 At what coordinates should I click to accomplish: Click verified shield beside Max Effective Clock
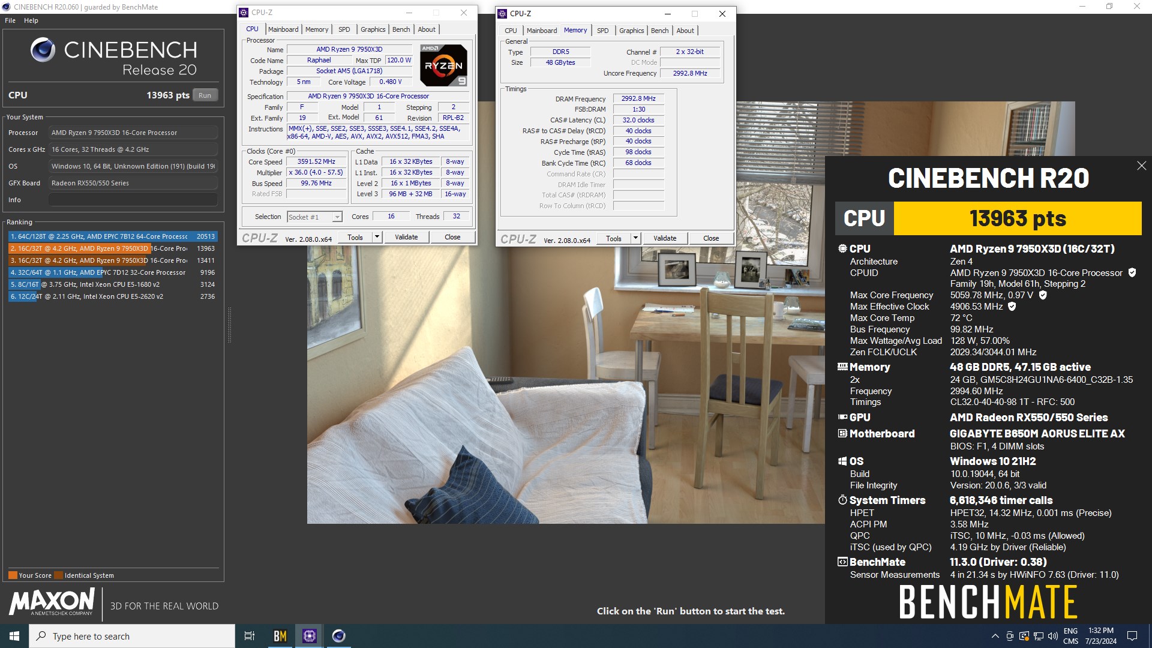[1012, 307]
